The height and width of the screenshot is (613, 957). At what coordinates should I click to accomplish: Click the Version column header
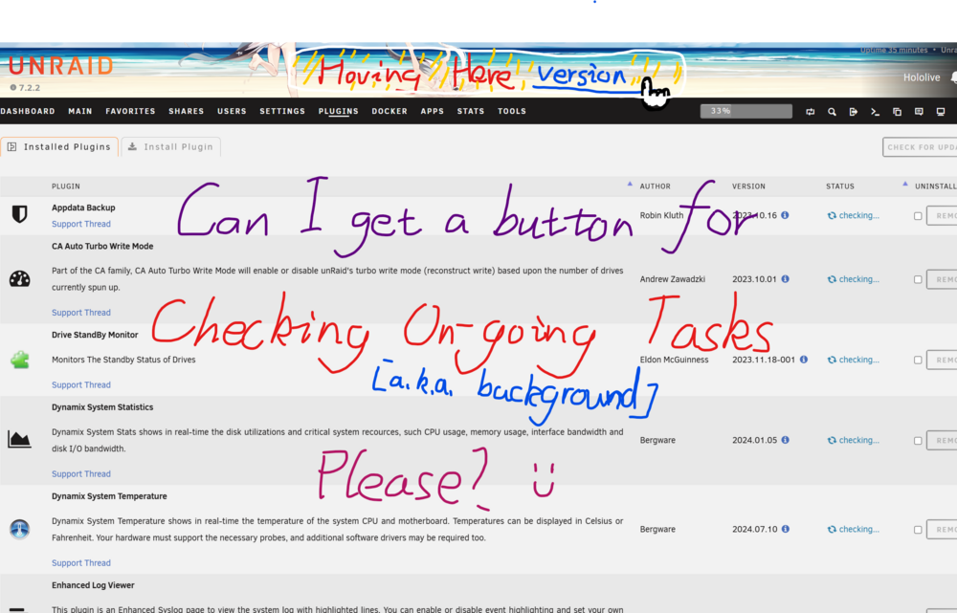pyautogui.click(x=748, y=186)
